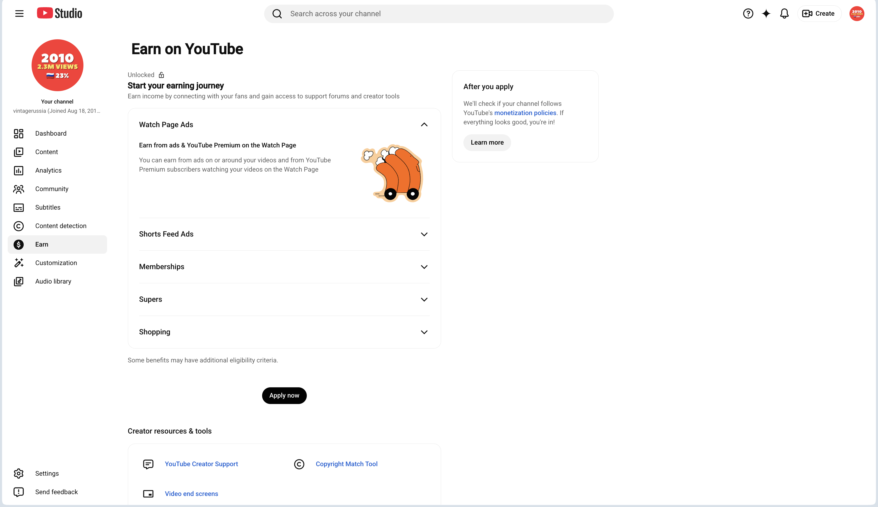Expand the Supers section
878x507 pixels.
[x=424, y=299]
